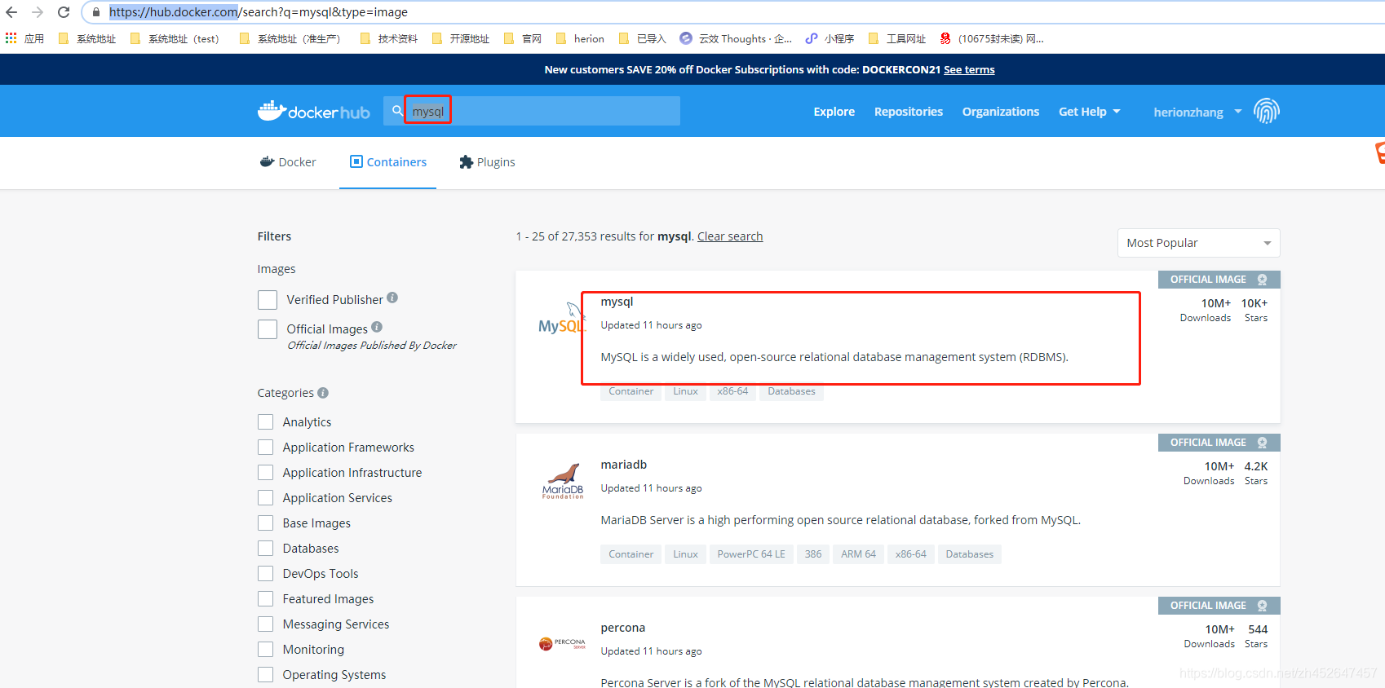Switch to the Plugins tab
Image resolution: width=1385 pixels, height=688 pixels.
[487, 162]
